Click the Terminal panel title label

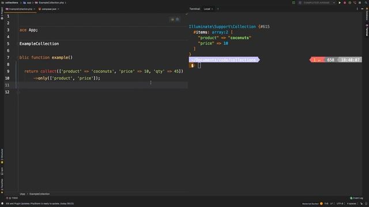pyautogui.click(x=195, y=9)
